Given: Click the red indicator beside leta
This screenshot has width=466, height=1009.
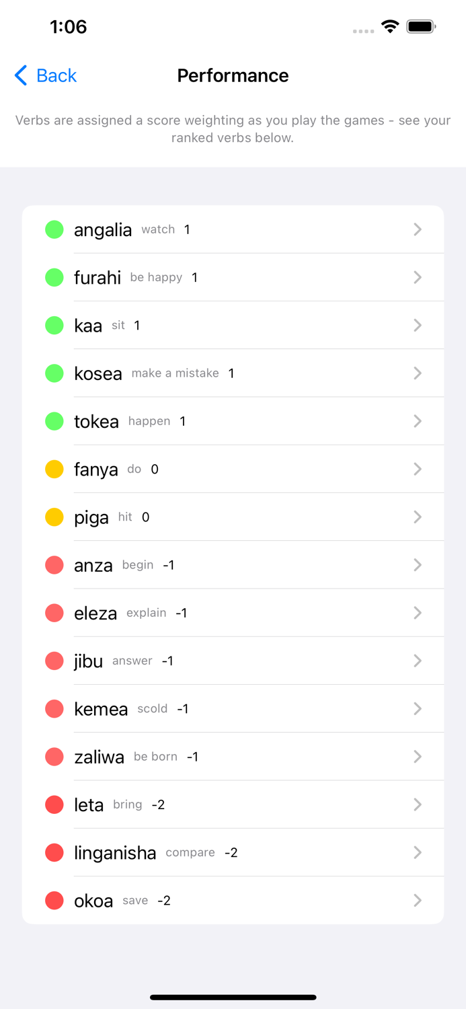Looking at the screenshot, I should tap(54, 805).
